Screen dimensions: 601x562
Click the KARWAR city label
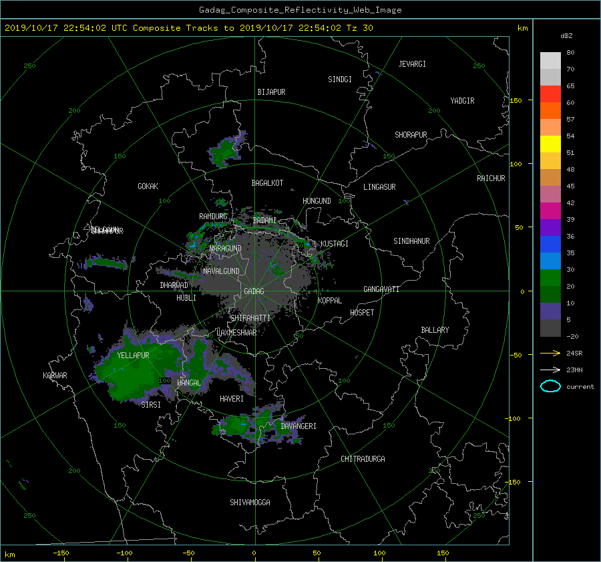55,376
